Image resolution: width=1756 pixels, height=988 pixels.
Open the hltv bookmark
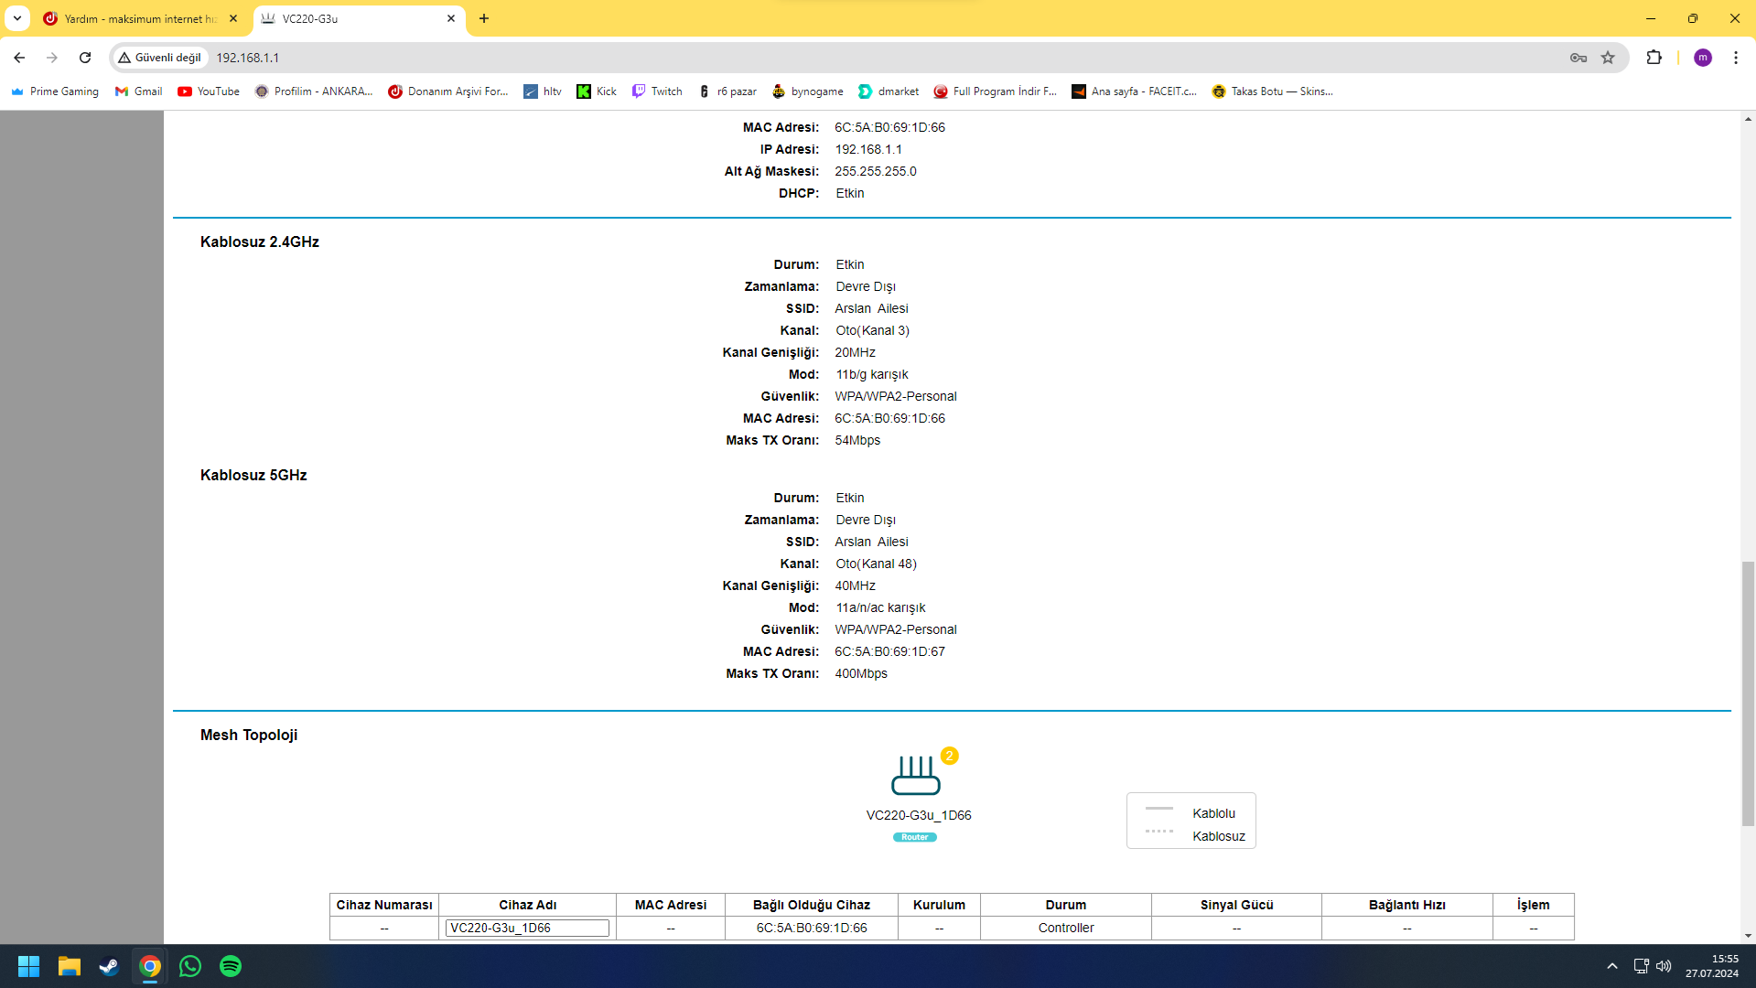[543, 91]
